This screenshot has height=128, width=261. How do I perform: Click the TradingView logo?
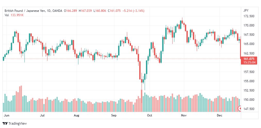[x=15, y=124]
